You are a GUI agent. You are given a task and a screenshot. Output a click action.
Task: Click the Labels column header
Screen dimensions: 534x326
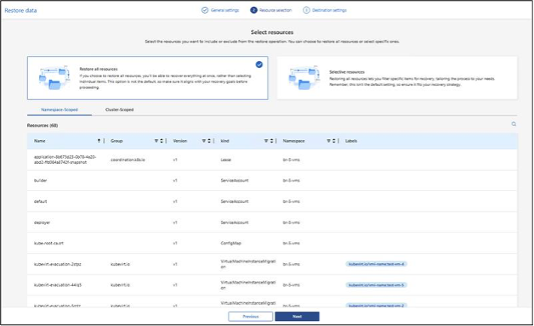coord(351,141)
